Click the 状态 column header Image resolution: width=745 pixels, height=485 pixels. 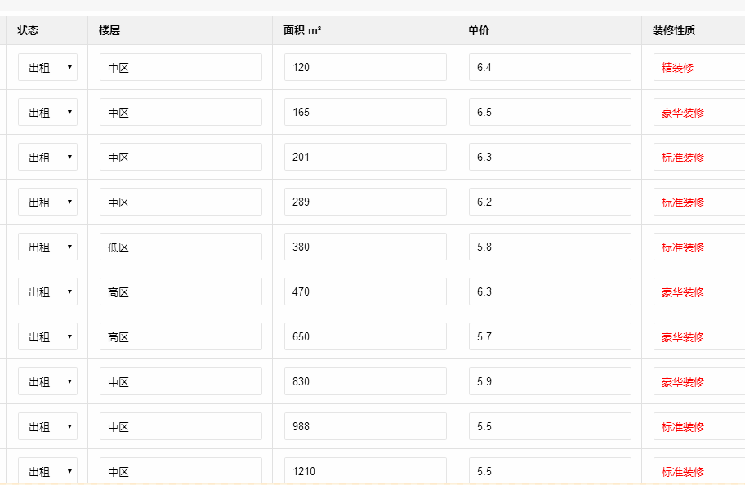tap(28, 30)
